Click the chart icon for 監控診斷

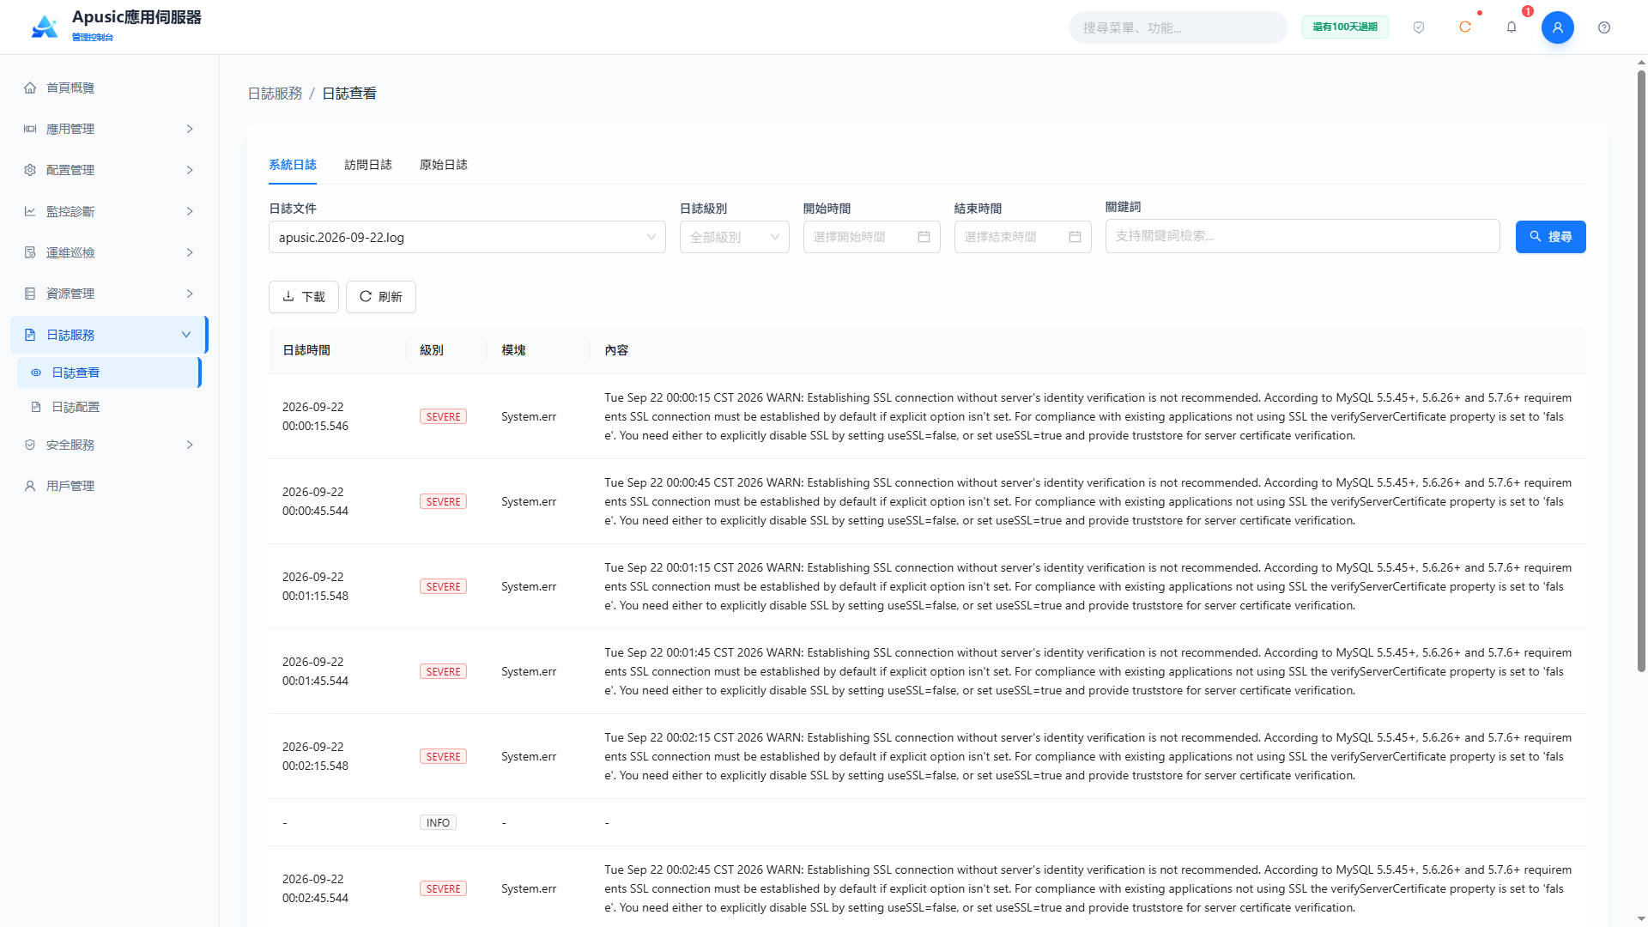(30, 211)
